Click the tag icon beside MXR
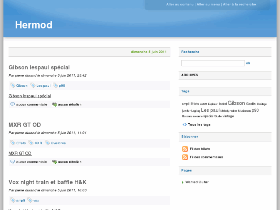280x210 pixels. 31,143
